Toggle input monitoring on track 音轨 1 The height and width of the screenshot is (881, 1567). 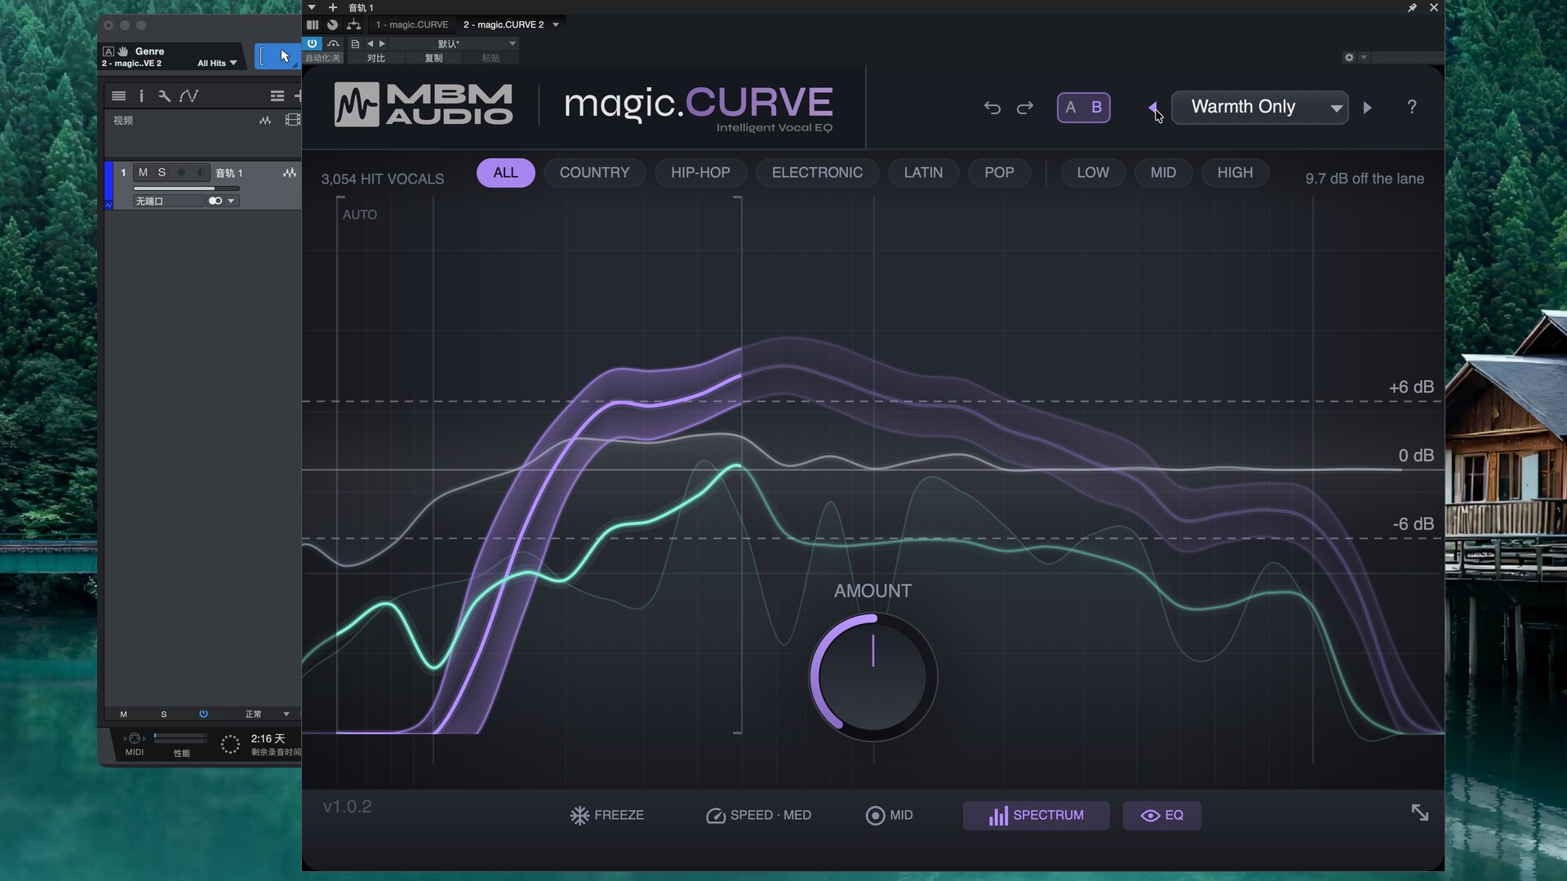(x=201, y=172)
